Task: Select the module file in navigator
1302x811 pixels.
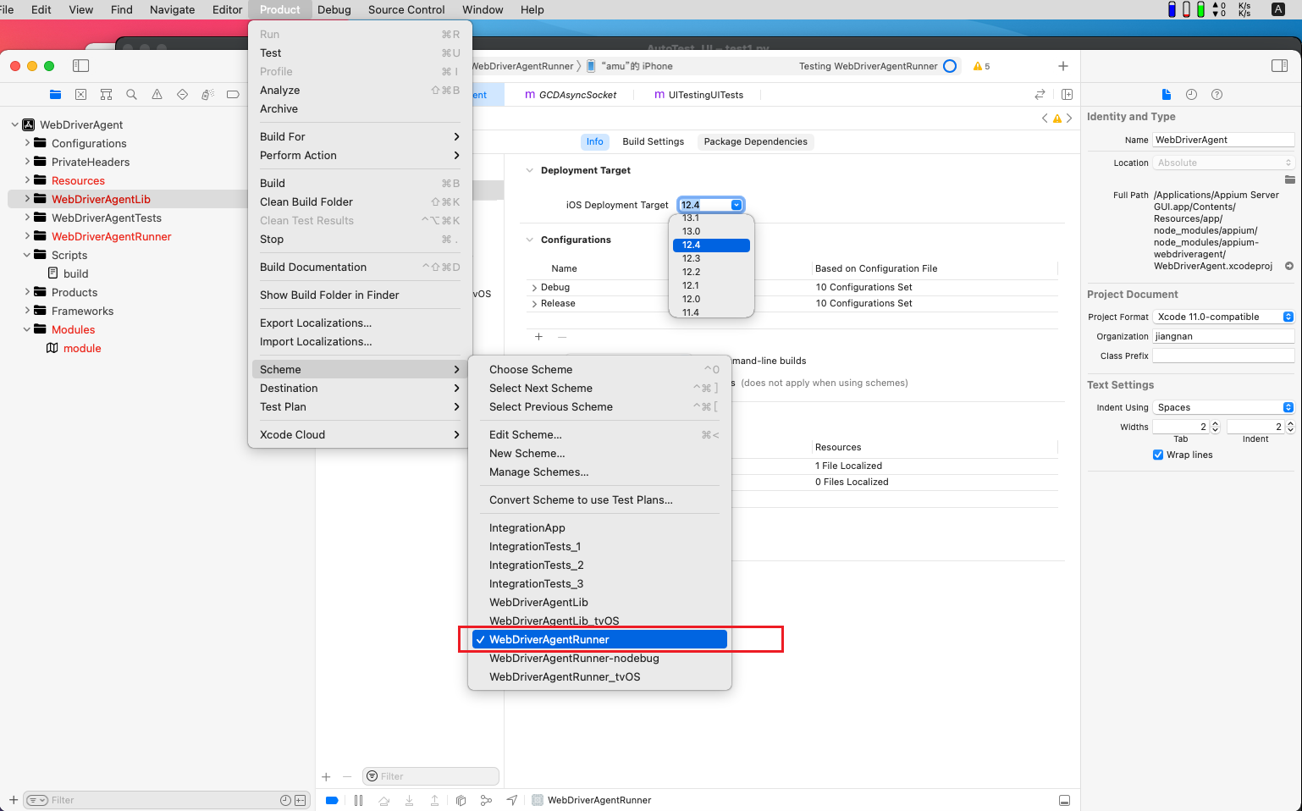Action: pyautogui.click(x=82, y=348)
